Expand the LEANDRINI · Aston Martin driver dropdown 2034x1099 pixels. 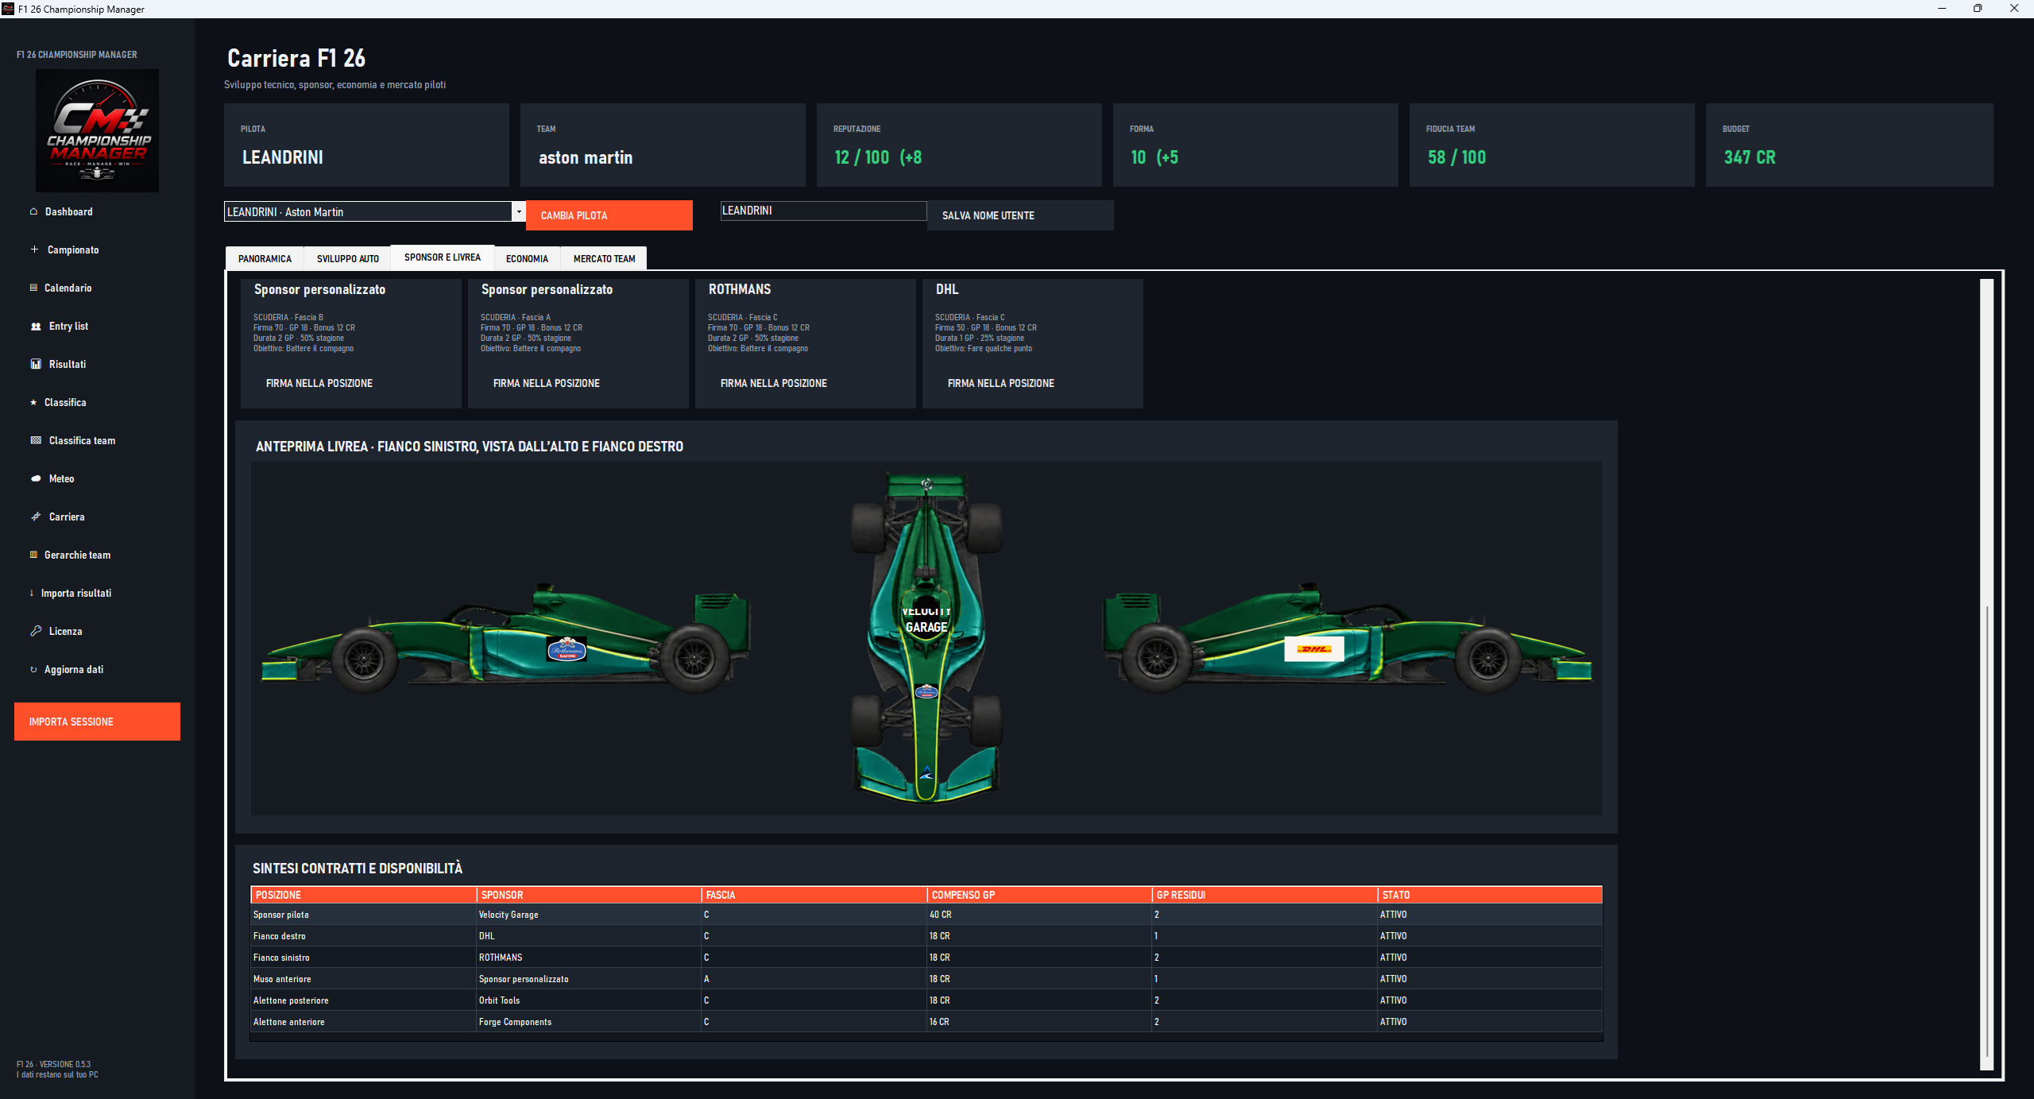coord(518,211)
